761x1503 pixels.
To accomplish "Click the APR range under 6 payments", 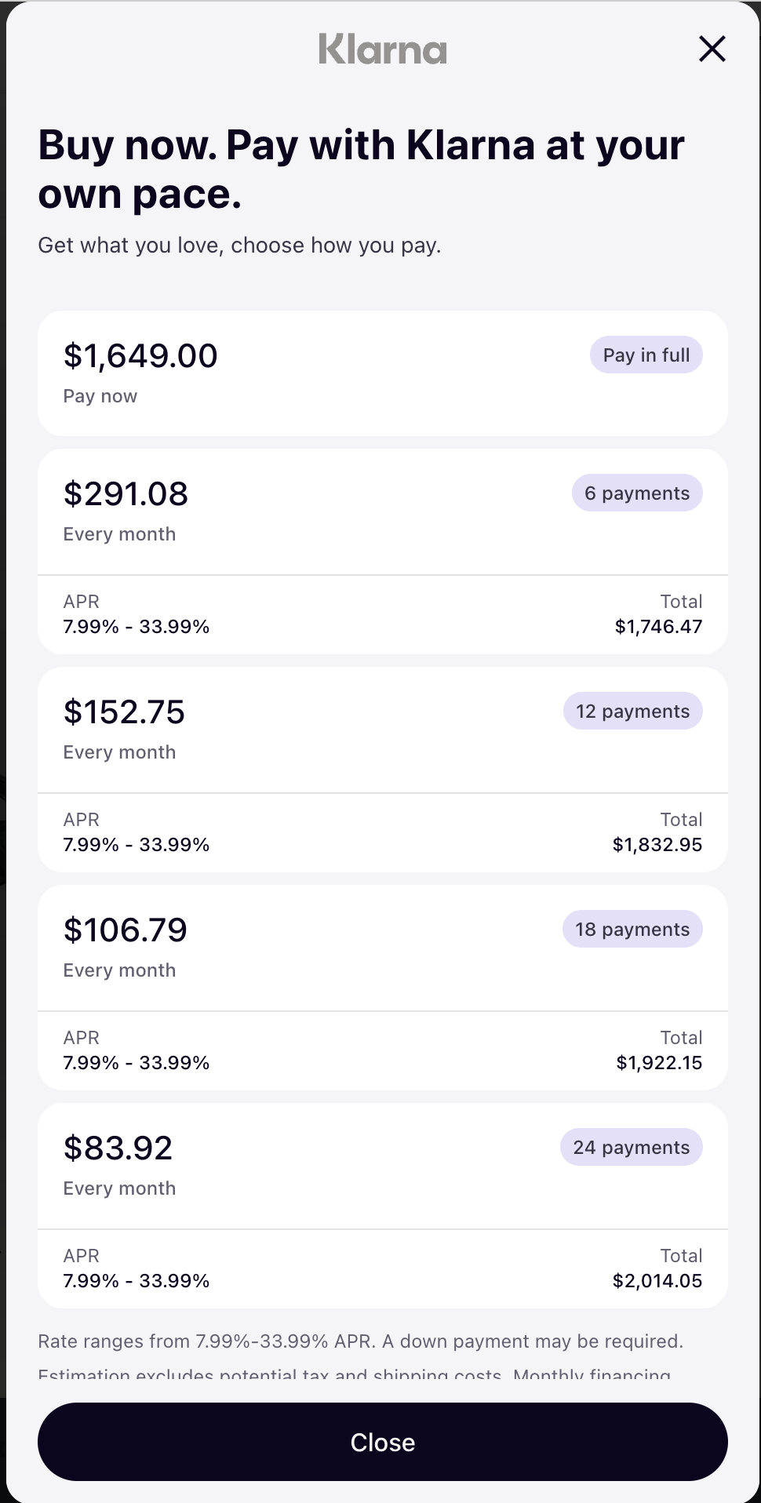I will (137, 627).
